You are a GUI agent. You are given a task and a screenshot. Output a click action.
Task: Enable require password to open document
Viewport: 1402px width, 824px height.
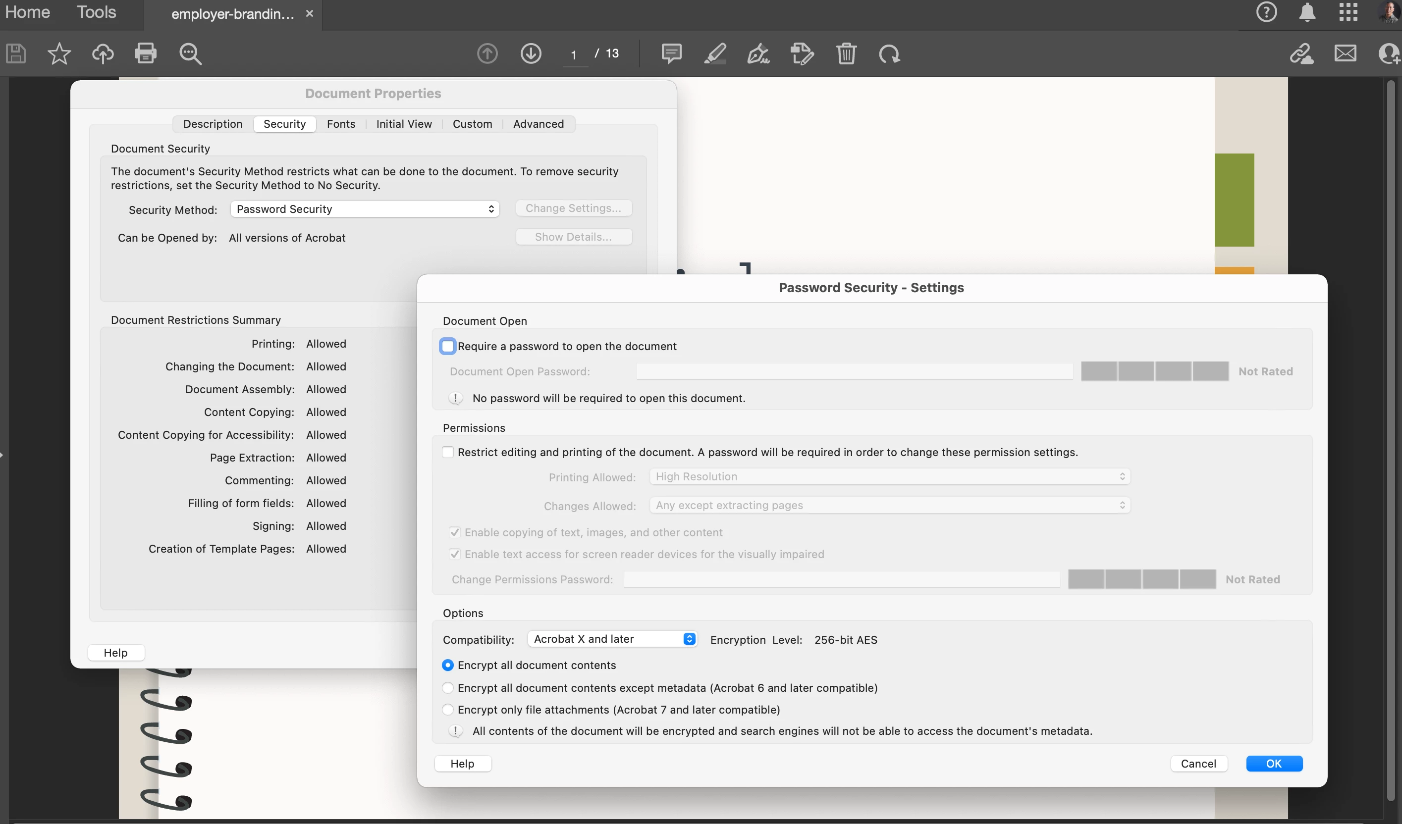click(447, 346)
